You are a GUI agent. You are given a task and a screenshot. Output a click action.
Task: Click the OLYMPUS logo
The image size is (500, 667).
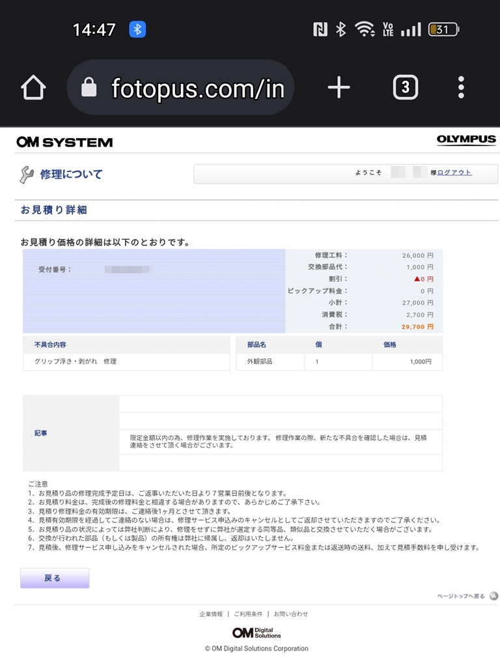click(x=466, y=140)
